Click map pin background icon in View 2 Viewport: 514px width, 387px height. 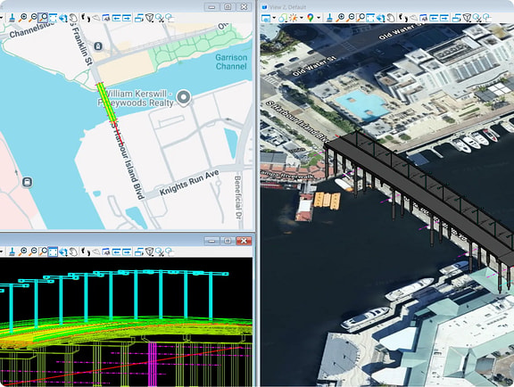311,18
